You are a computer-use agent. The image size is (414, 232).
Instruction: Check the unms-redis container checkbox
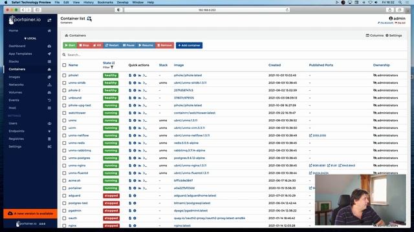coord(64,143)
